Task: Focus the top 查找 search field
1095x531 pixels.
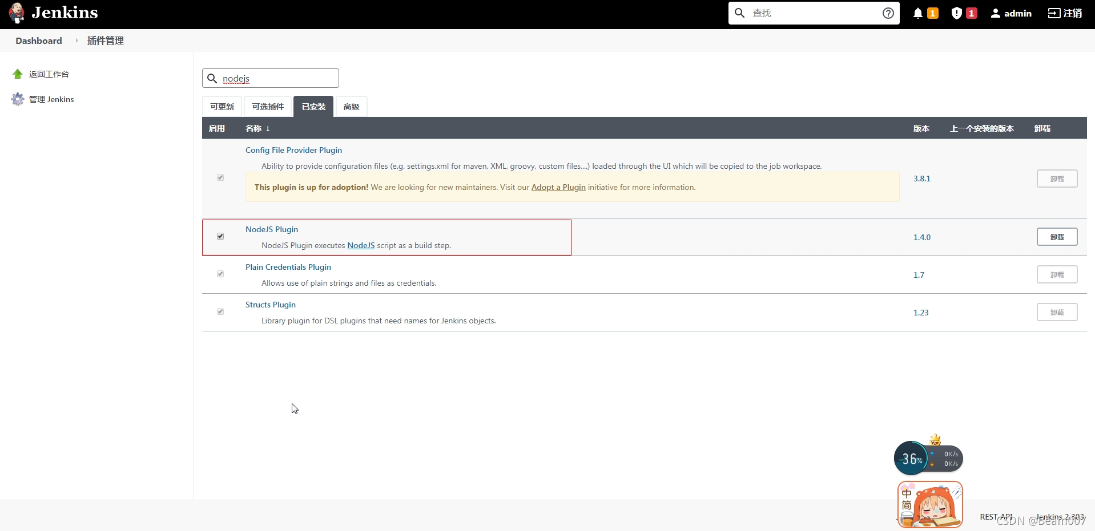Action: click(x=814, y=13)
